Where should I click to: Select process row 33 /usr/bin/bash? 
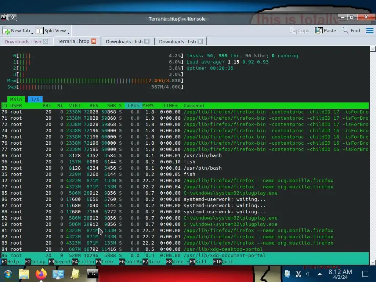185,168
